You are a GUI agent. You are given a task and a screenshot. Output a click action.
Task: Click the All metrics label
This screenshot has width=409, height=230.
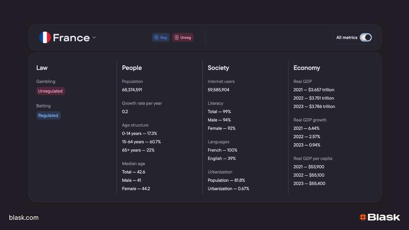pos(347,38)
